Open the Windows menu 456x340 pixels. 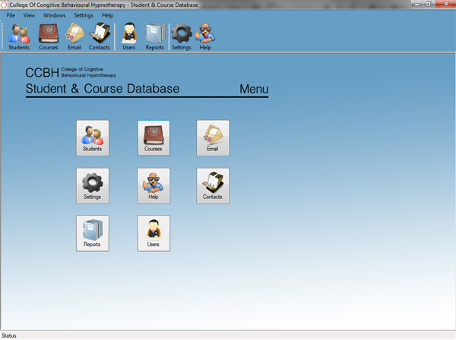click(x=55, y=15)
